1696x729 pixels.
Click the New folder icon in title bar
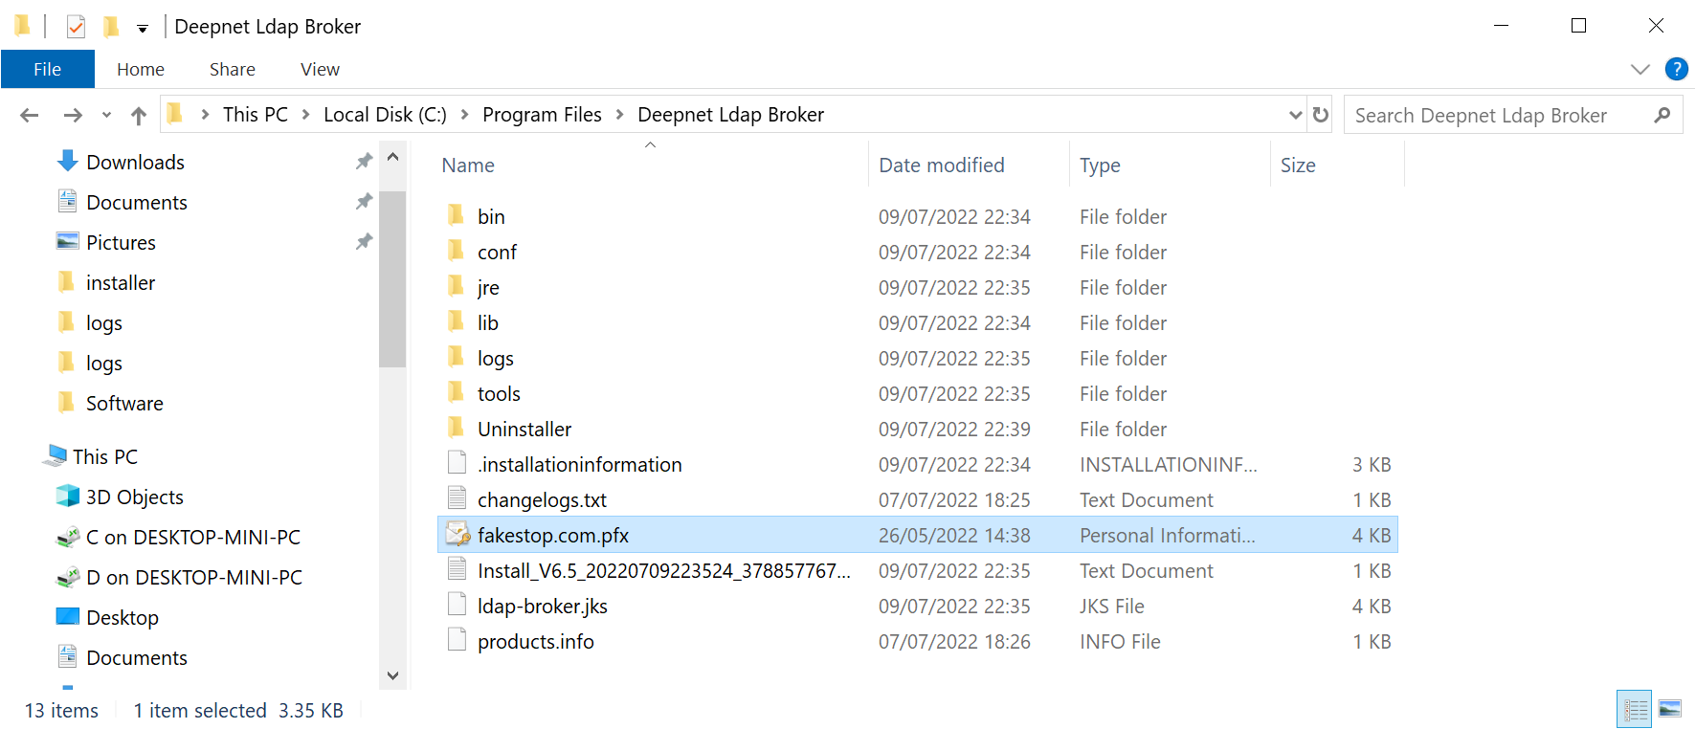[x=111, y=27]
